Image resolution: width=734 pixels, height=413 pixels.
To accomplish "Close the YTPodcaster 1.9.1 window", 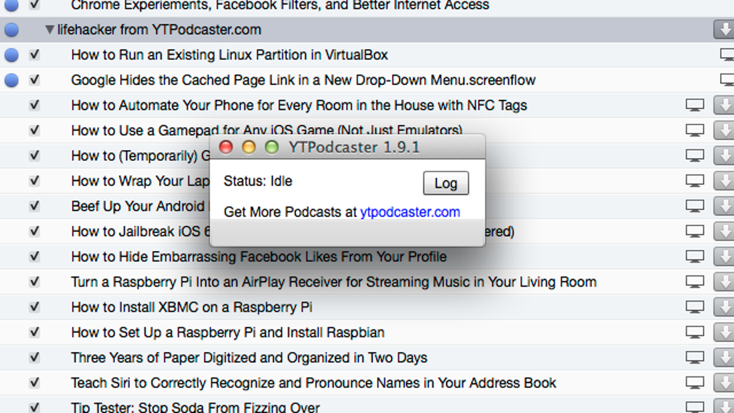I will click(x=226, y=147).
